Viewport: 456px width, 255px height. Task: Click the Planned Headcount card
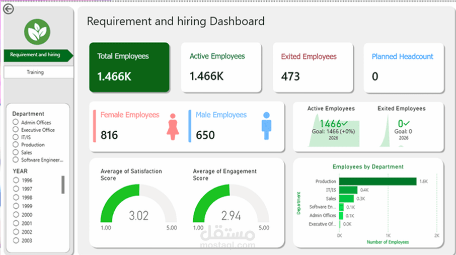click(x=404, y=68)
